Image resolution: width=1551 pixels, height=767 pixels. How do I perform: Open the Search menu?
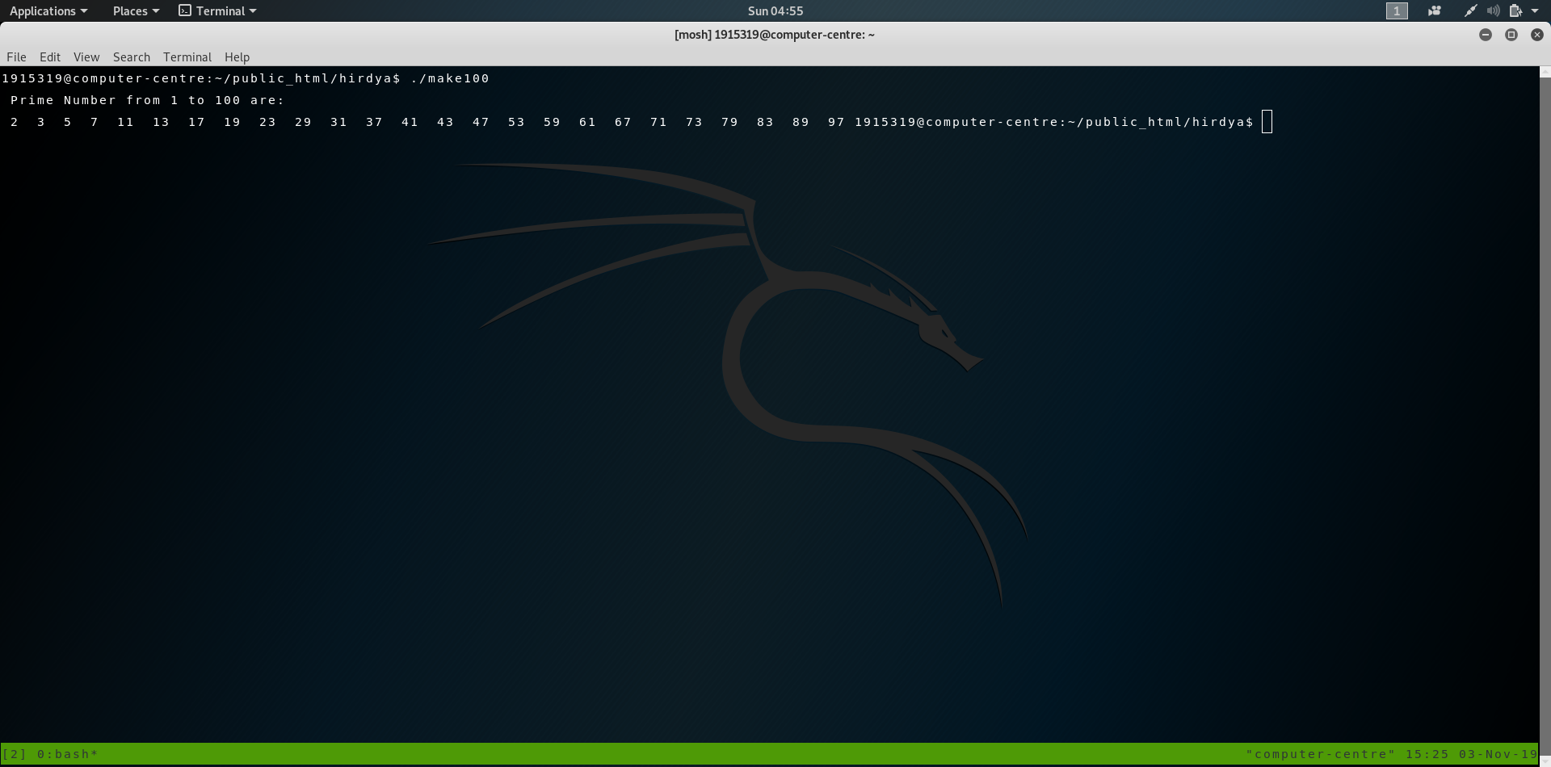coord(132,57)
